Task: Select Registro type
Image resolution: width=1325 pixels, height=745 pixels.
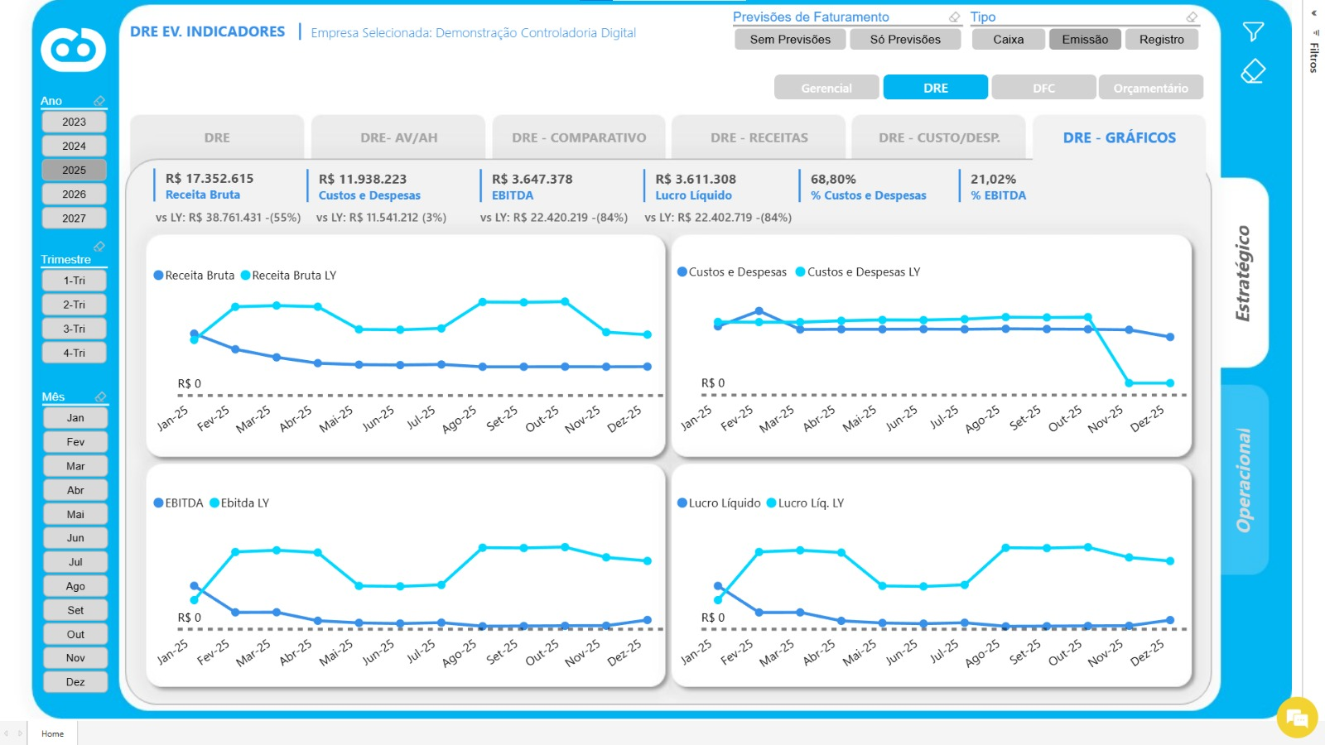Action: coord(1162,39)
